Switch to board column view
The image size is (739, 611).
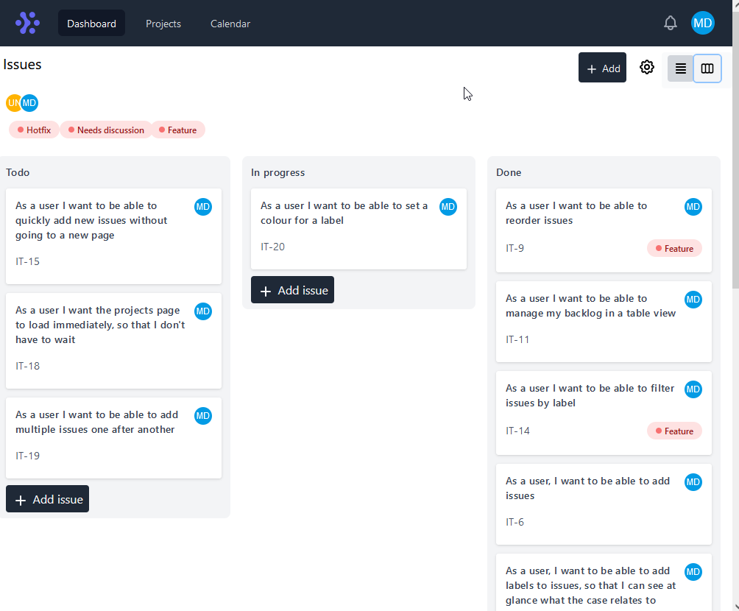tap(707, 69)
